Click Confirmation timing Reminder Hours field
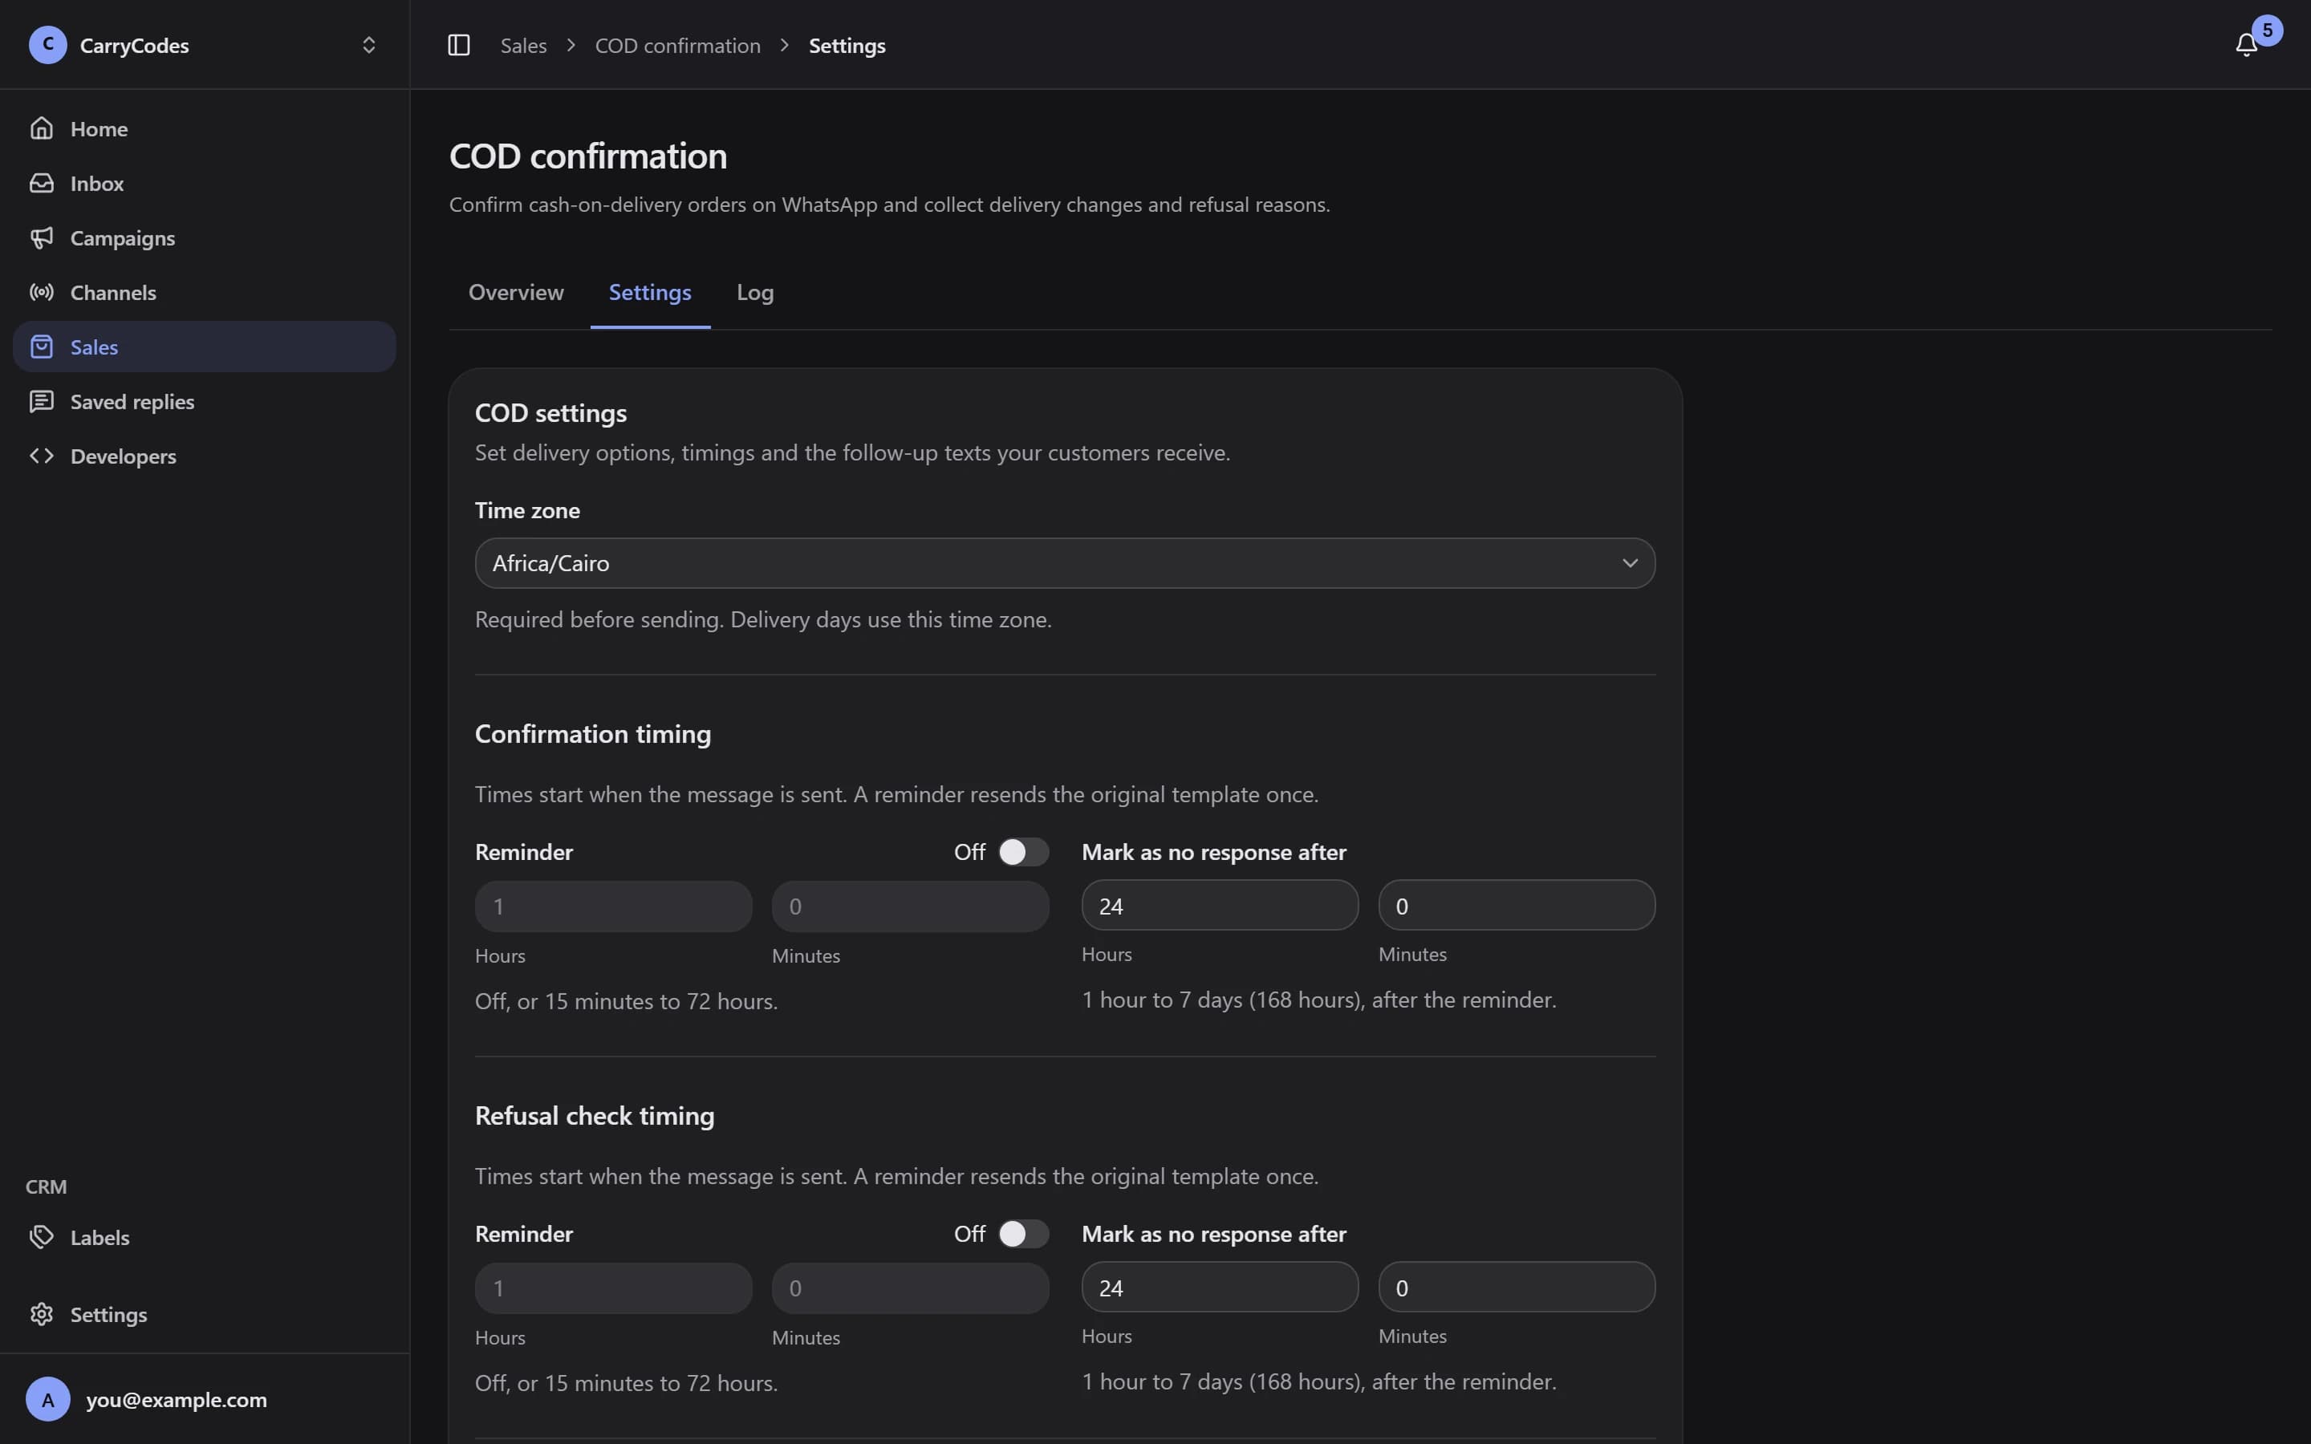Image resolution: width=2311 pixels, height=1444 pixels. [613, 907]
